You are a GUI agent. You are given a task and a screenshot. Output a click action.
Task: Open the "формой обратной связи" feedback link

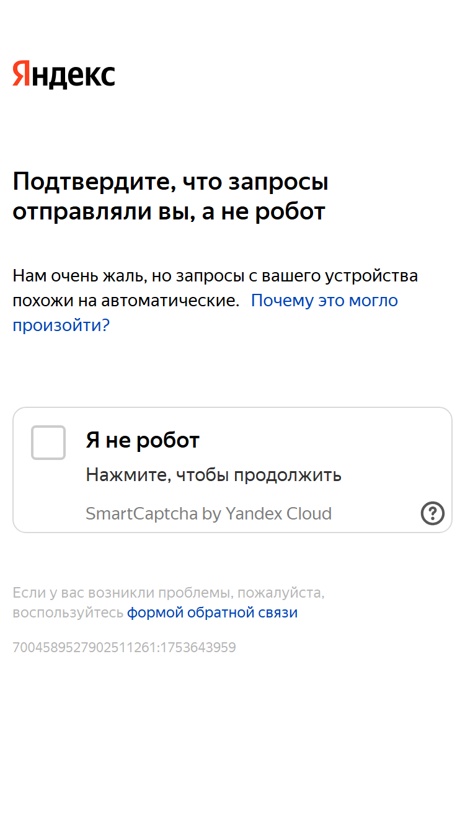(213, 613)
